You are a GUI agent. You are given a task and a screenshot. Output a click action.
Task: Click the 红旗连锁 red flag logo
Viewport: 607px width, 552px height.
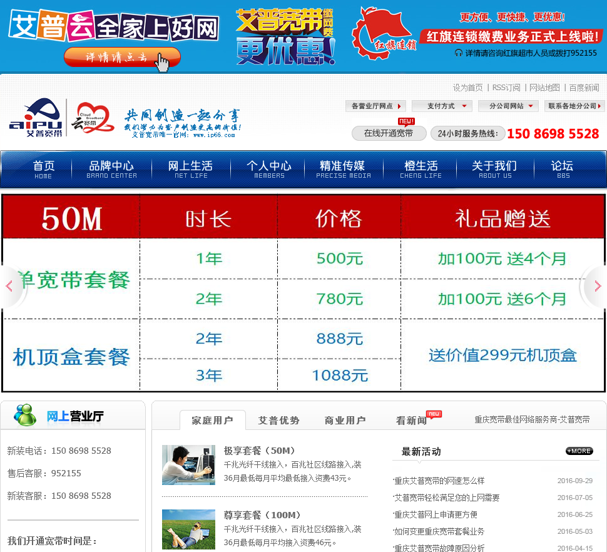click(383, 33)
